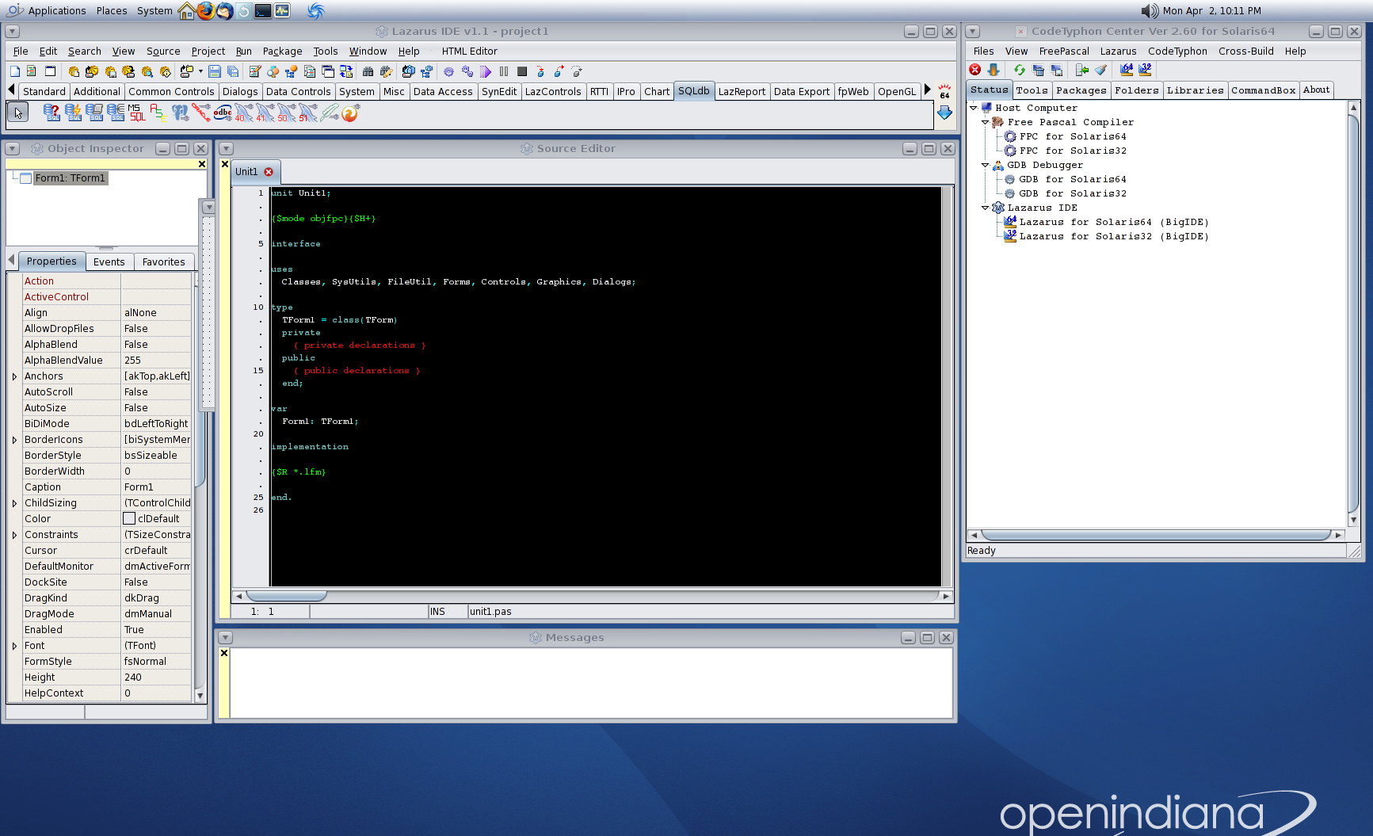Click the clock showing Mon Apr 2
The height and width of the screenshot is (836, 1373).
coord(1212,10)
